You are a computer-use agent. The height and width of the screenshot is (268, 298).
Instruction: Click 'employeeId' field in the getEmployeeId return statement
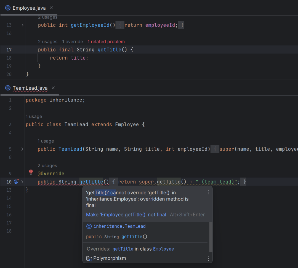160,25
